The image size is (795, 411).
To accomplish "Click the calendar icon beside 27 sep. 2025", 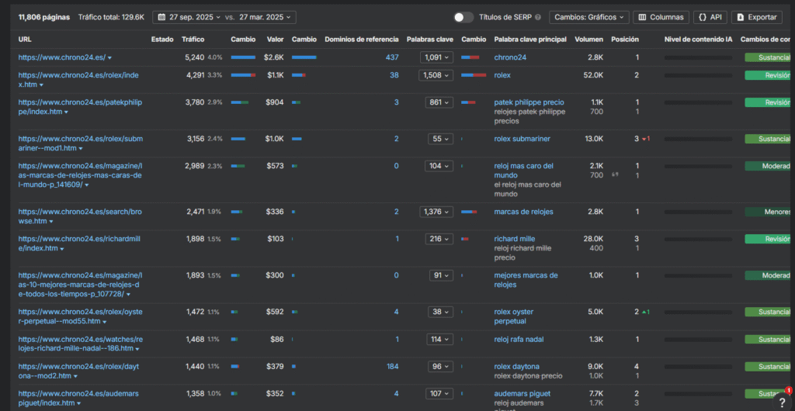I will coord(161,17).
